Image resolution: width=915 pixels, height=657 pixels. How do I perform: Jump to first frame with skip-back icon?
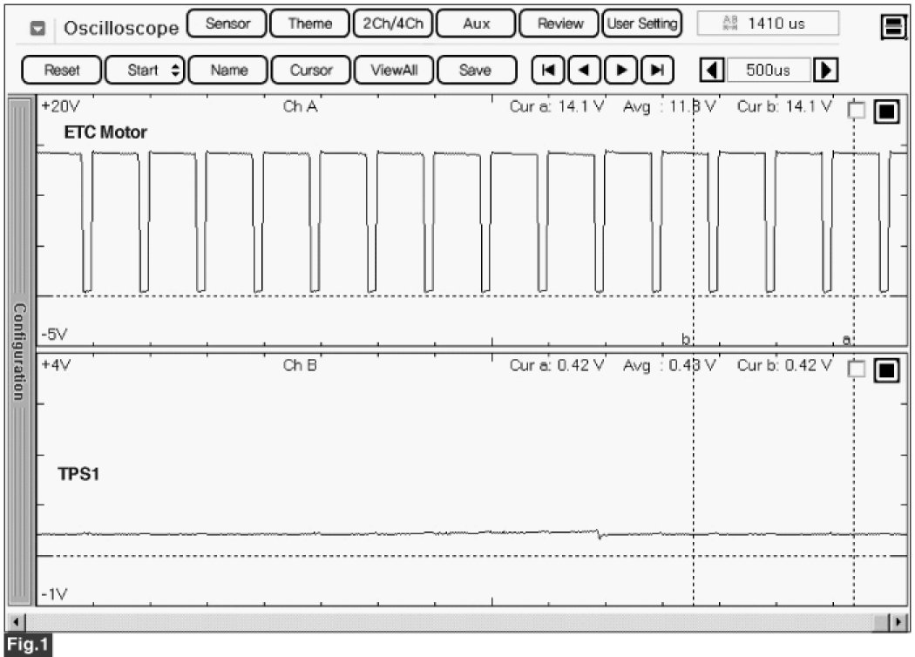546,70
